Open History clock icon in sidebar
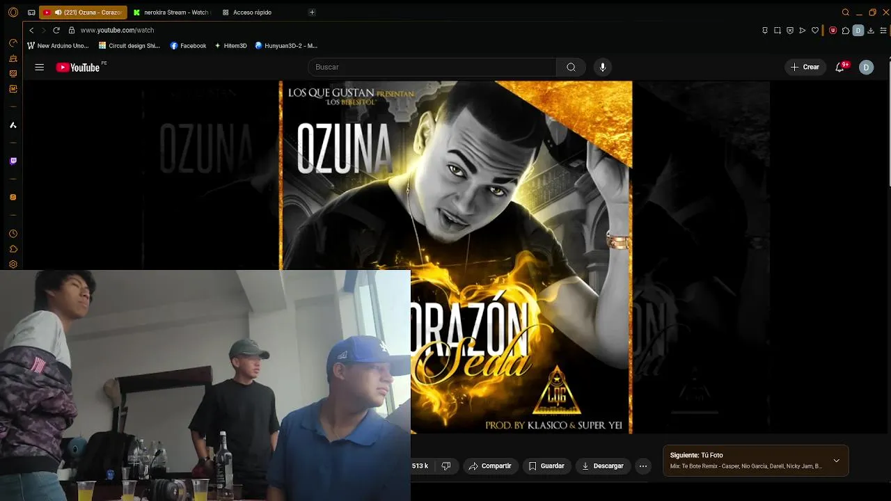891x501 pixels. pos(13,234)
